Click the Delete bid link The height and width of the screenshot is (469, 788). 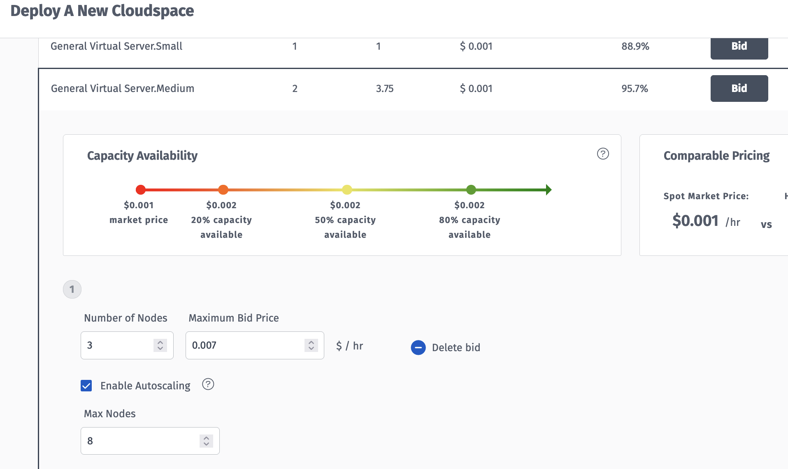(456, 347)
